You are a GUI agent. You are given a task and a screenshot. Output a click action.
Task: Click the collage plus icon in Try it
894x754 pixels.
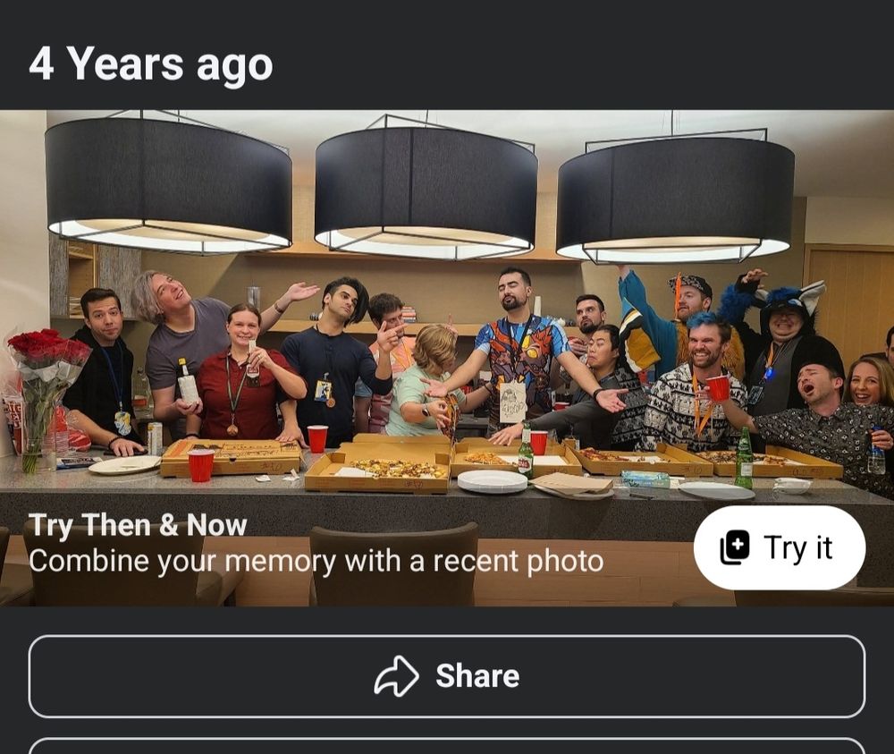[x=735, y=547]
